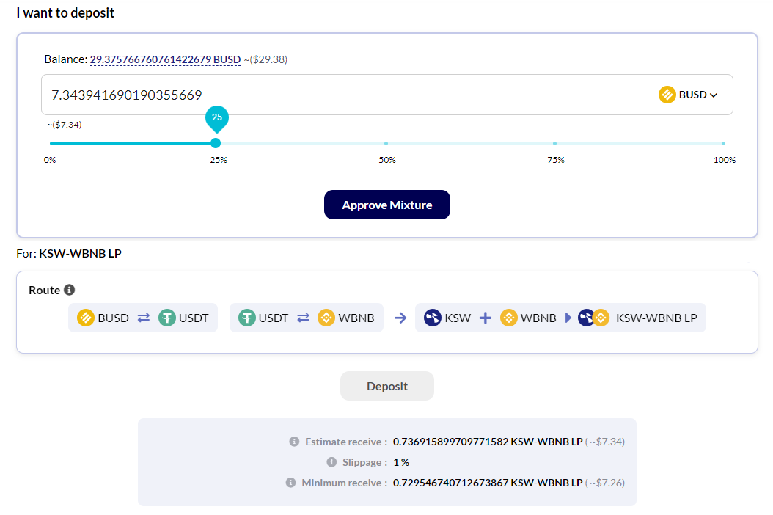Click the 50% slider label

pos(387,160)
